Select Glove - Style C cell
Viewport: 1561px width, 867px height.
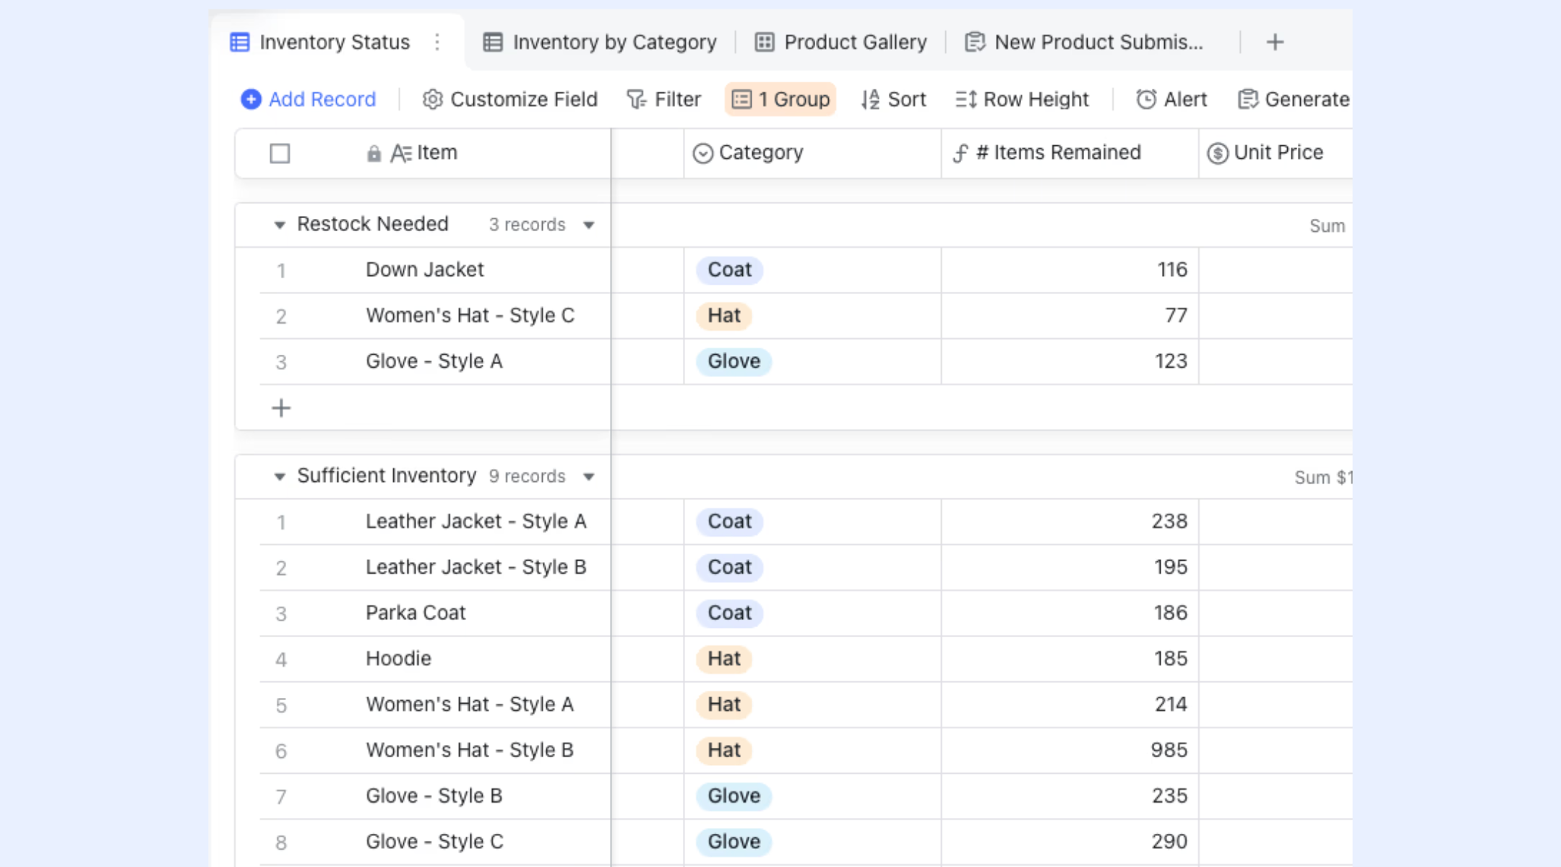434,842
